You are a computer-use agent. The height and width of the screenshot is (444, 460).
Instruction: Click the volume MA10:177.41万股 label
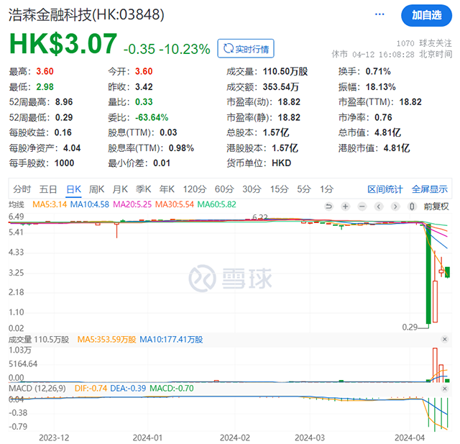pos(171,340)
